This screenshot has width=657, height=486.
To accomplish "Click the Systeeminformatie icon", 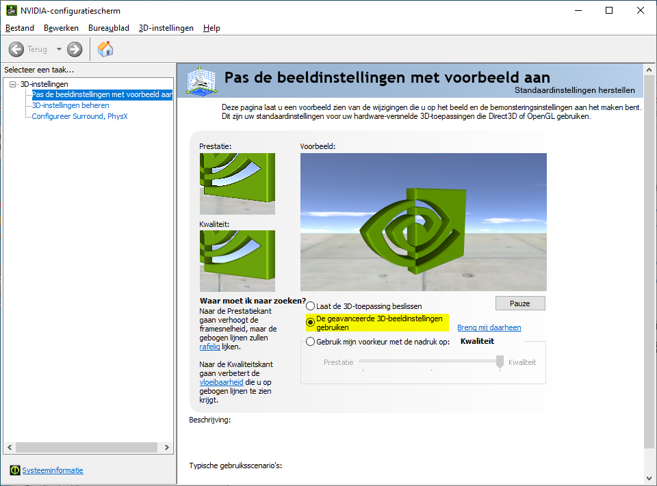I will (x=14, y=470).
